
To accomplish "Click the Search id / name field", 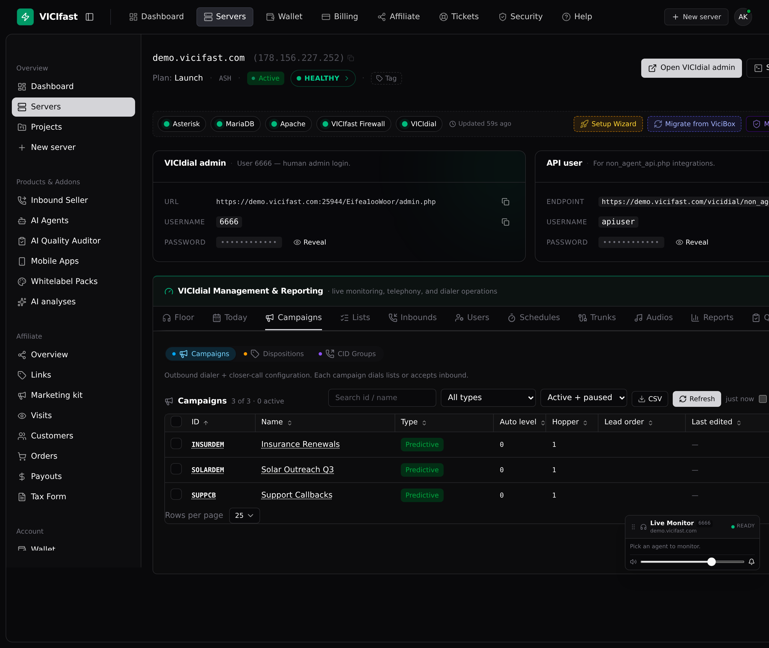I will (382, 398).
